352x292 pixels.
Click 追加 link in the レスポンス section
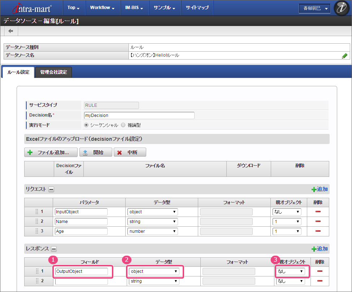pos(320,249)
